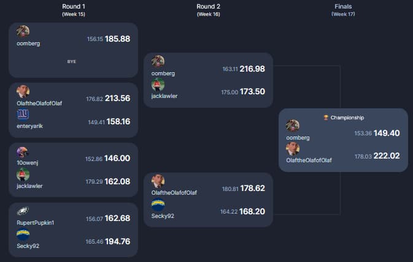Click oomberg's avatar in the Round 1 bye card
Viewport: 413px width, 262px height.
(x=23, y=32)
